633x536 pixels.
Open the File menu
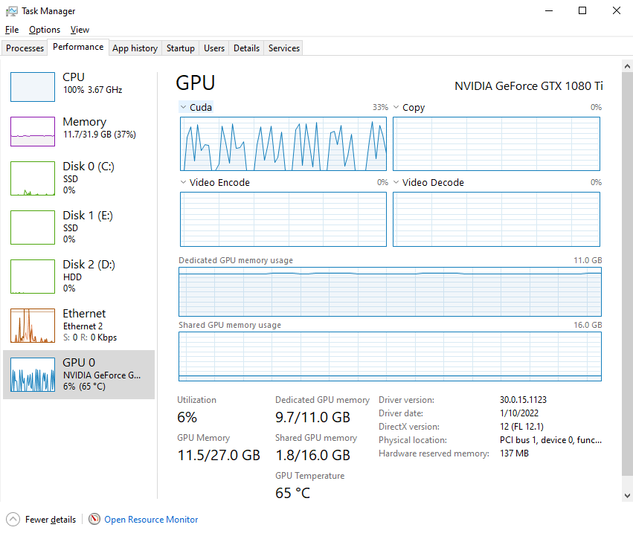pos(11,30)
